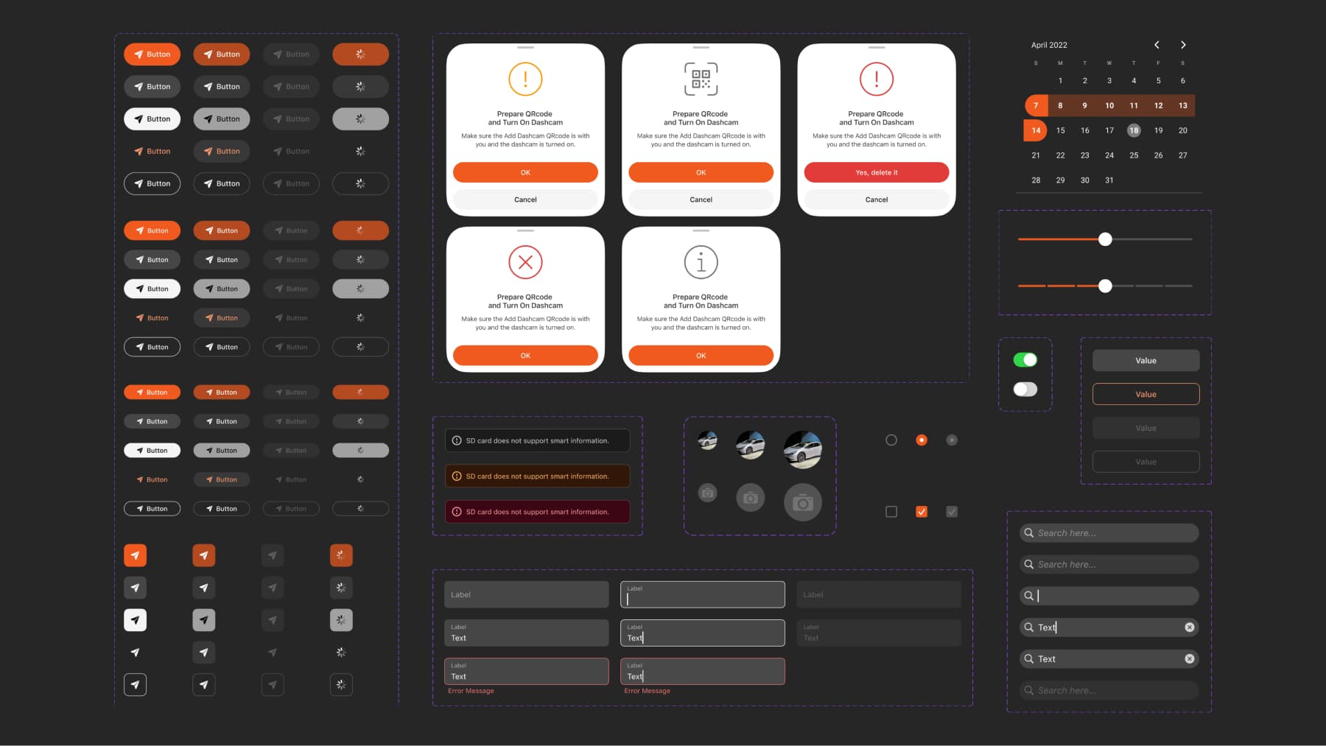This screenshot has width=1326, height=746.
Task: Select date 14 on the calendar
Action: [1035, 130]
